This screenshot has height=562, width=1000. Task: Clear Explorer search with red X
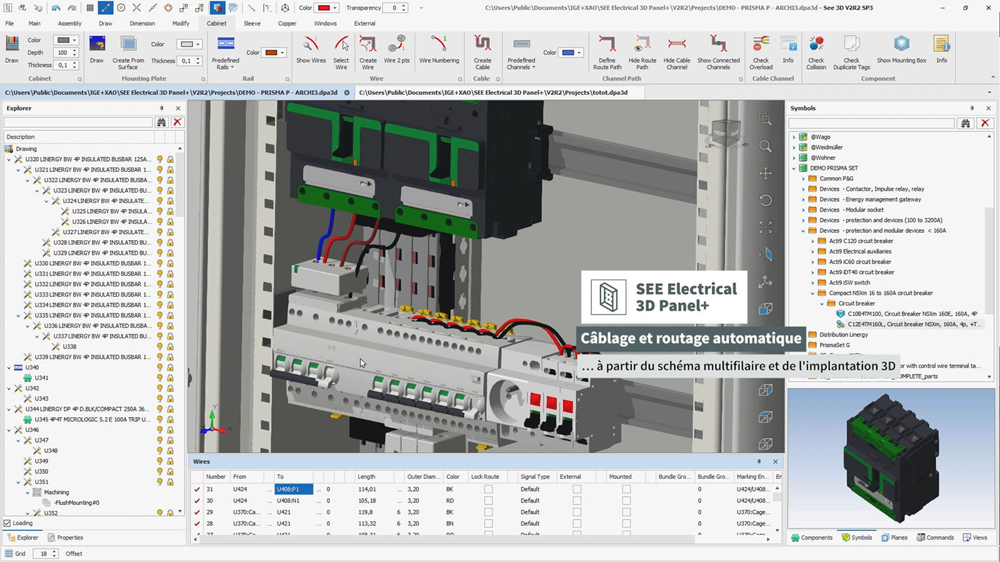177,122
